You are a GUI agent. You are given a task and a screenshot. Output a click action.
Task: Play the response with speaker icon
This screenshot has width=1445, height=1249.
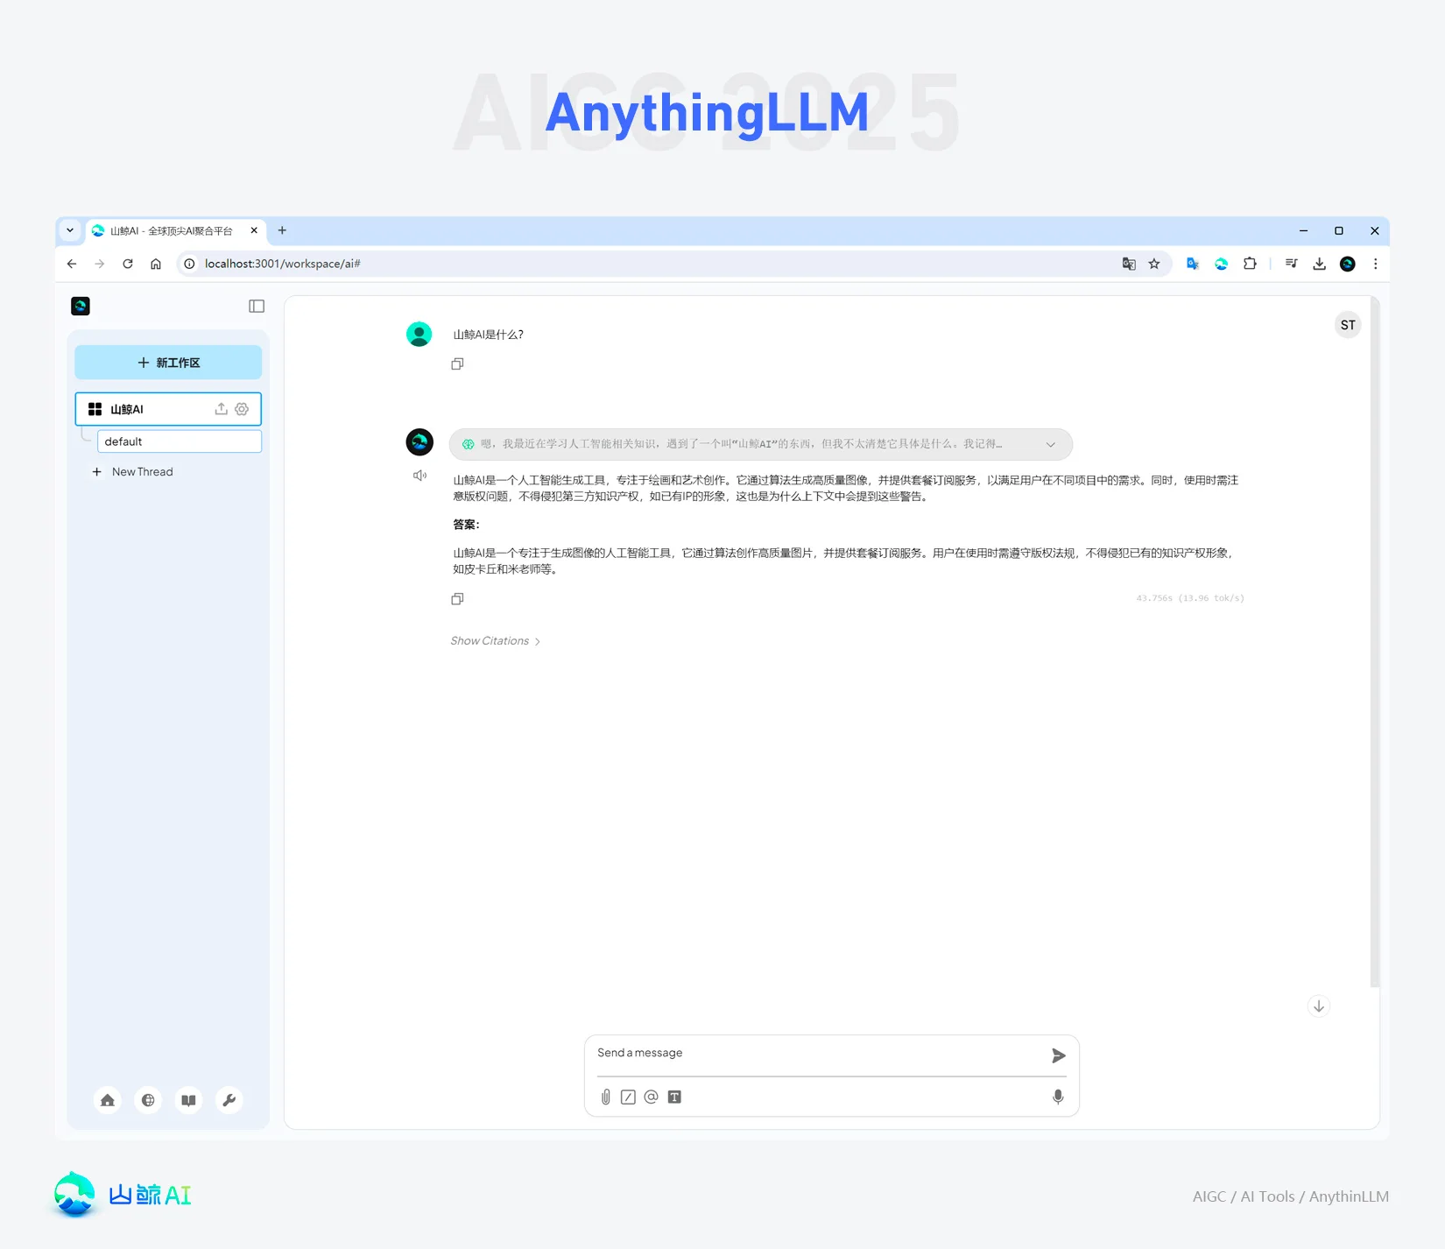pyautogui.click(x=419, y=476)
